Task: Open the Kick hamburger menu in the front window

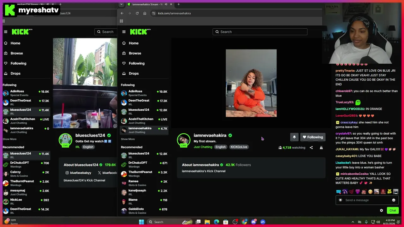Action: coord(124,32)
